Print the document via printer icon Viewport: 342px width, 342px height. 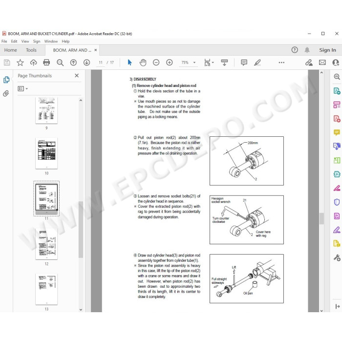[x=46, y=63]
